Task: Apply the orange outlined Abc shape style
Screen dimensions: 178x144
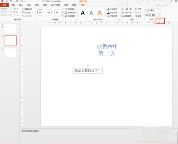Action: click(x=57, y=12)
